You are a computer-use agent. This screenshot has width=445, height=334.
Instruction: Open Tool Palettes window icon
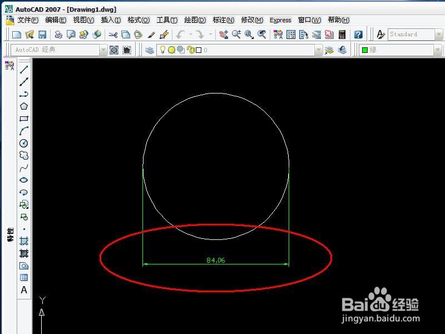coord(304,35)
